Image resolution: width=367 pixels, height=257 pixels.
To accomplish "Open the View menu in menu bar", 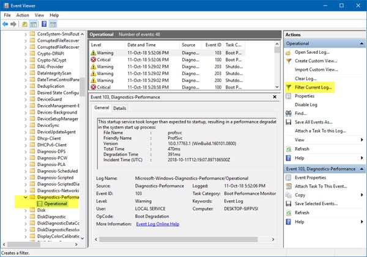I will (39, 15).
